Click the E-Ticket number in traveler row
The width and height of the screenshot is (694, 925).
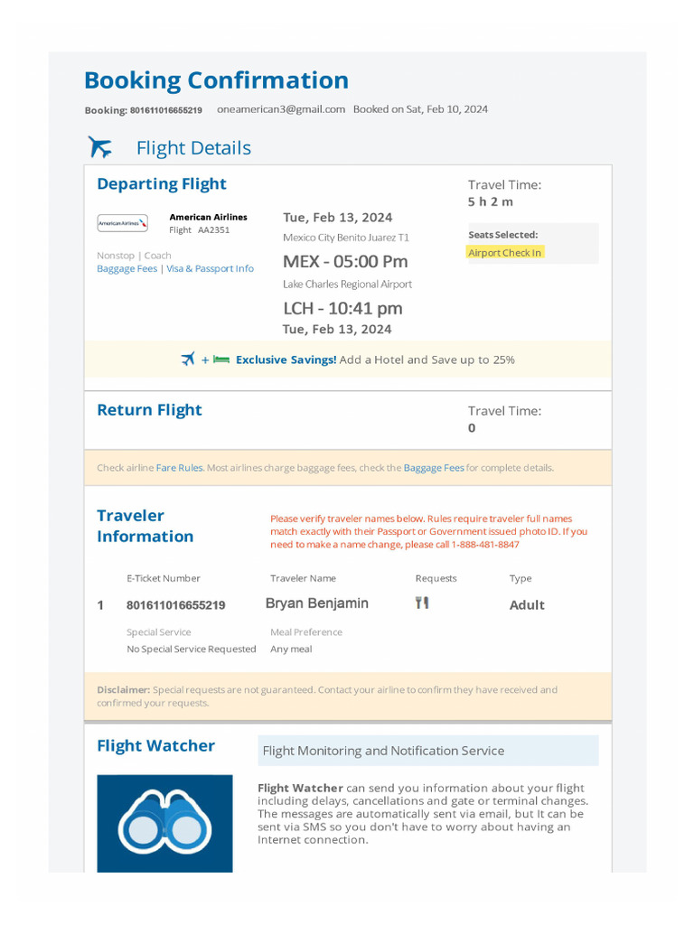[175, 605]
